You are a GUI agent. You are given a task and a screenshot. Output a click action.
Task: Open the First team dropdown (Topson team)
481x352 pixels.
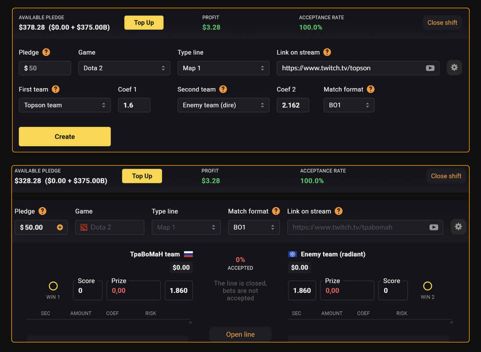[x=65, y=105]
